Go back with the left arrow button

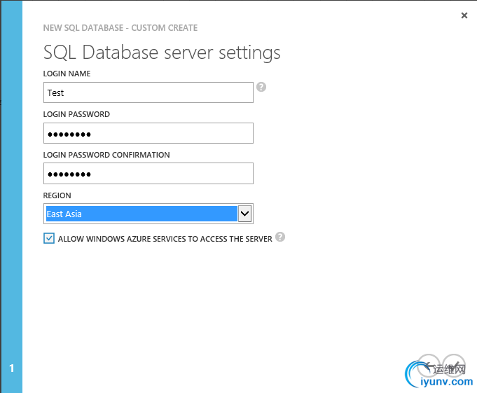(x=429, y=365)
